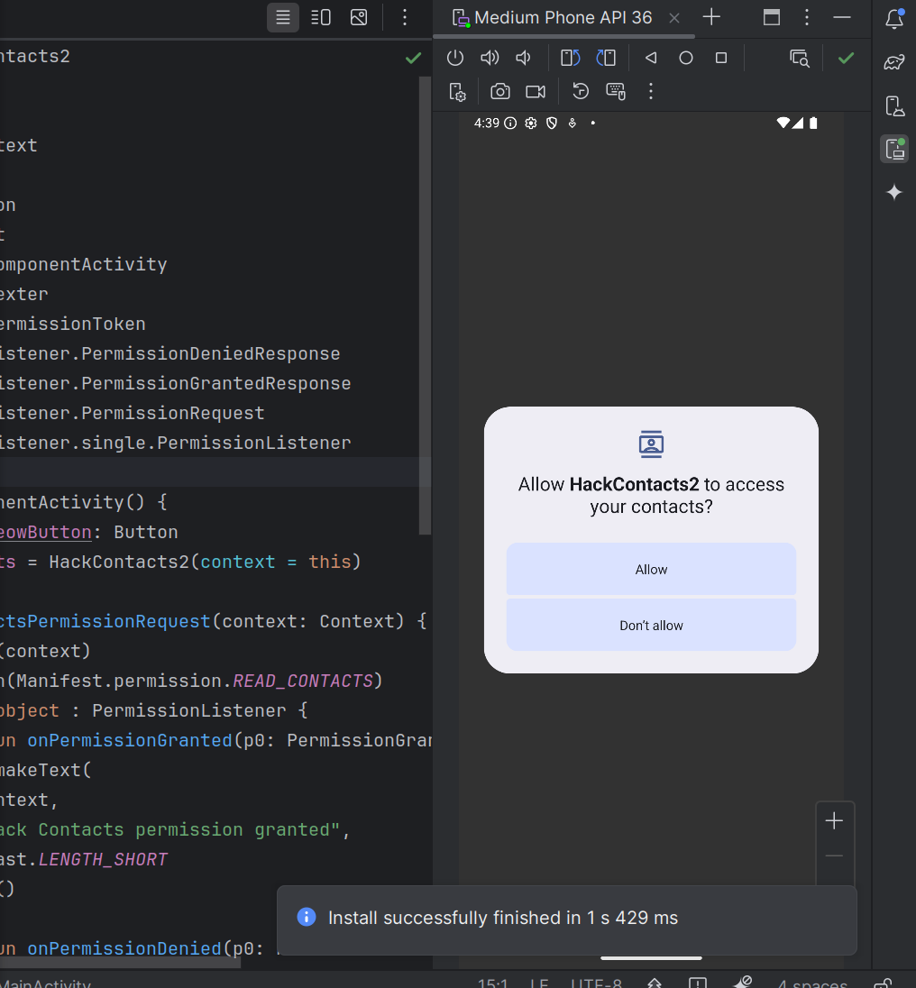Click the LENGTH_SHORT constant in code
The image size is (916, 988).
(104, 859)
